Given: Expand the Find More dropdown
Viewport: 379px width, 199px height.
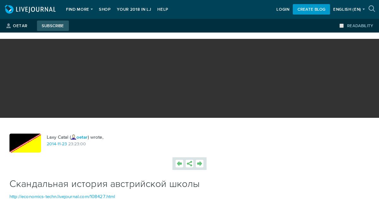Looking at the screenshot, I should 79,9.
